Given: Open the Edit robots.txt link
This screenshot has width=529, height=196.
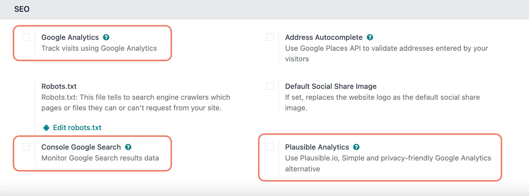Looking at the screenshot, I should [77, 128].
